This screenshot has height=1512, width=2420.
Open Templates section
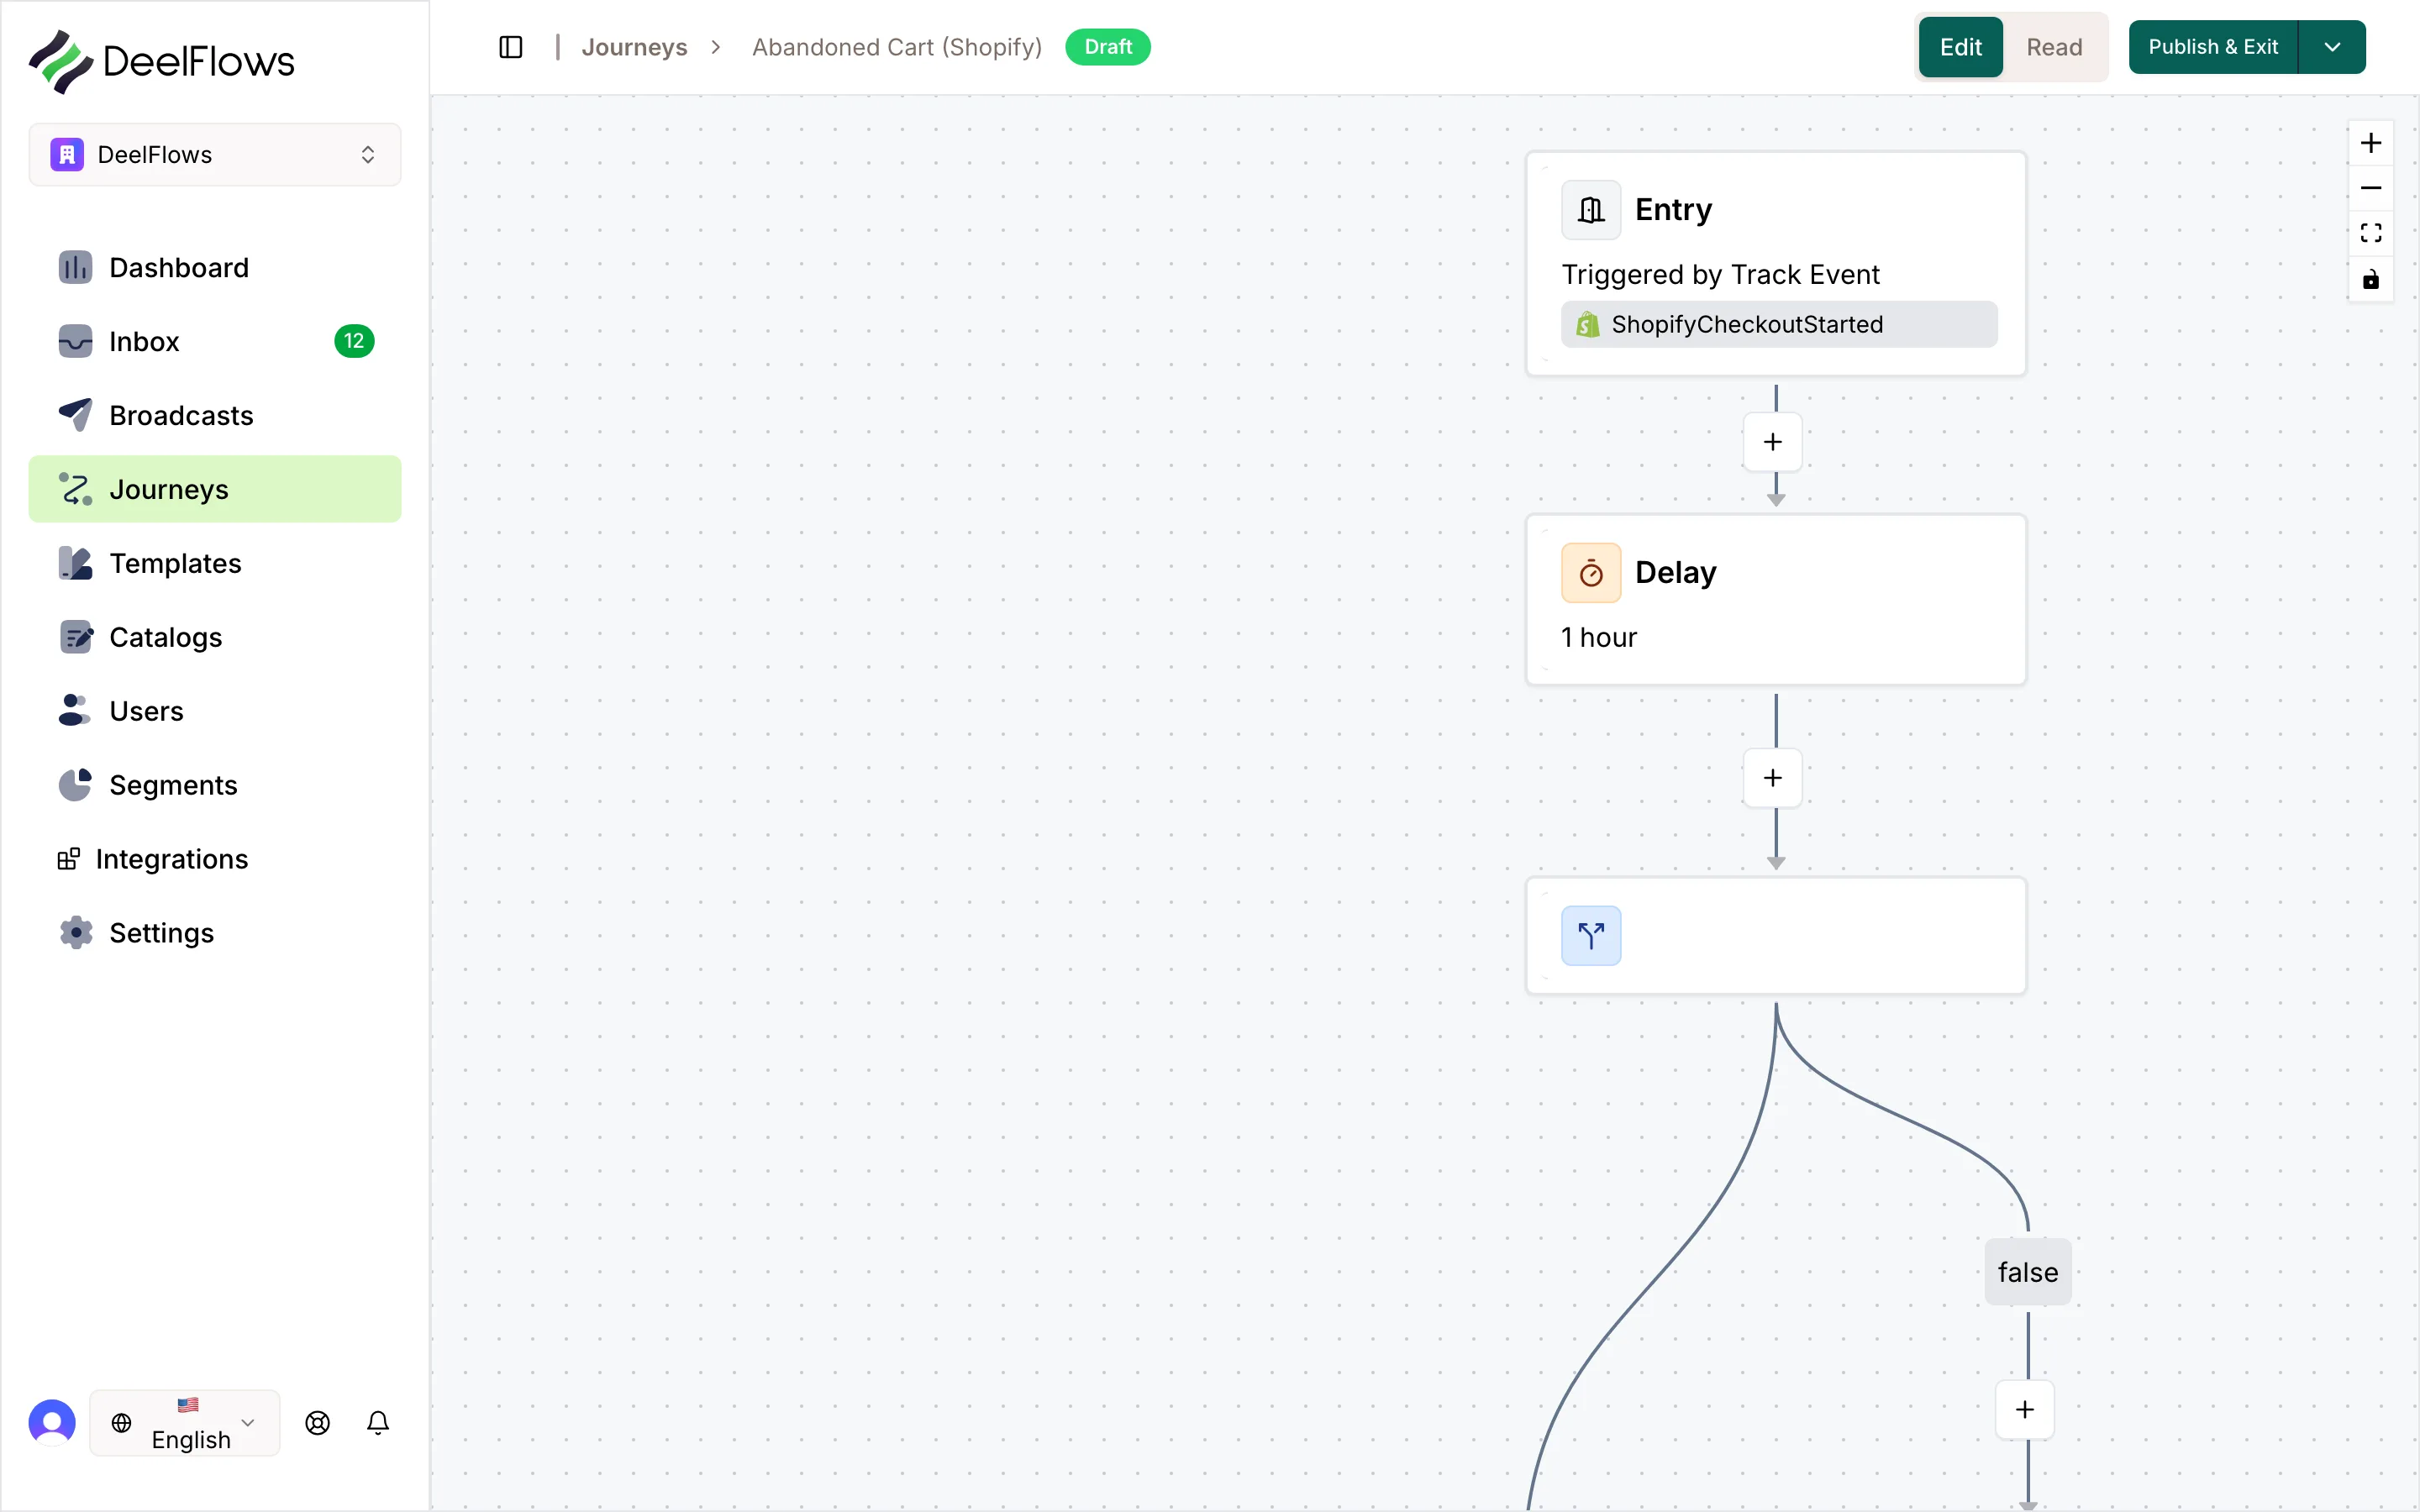pos(215,564)
